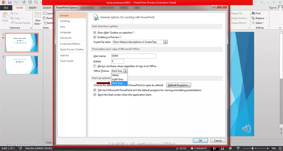Toggle Show the Start screen checkbox
The image size is (283, 151).
click(95, 95)
